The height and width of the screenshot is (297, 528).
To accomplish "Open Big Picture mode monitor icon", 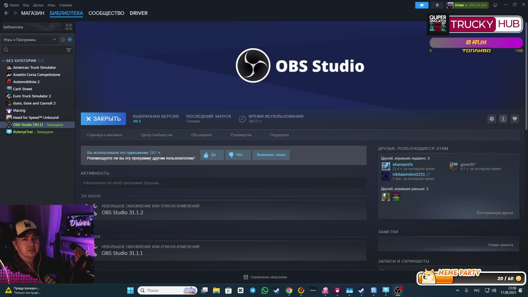I will (x=495, y=5).
